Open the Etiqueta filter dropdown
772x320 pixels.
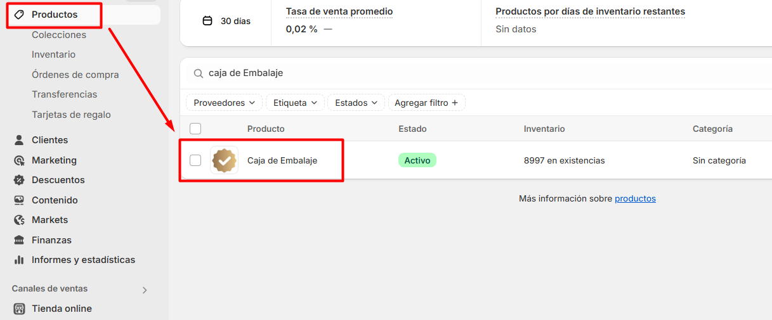[295, 103]
